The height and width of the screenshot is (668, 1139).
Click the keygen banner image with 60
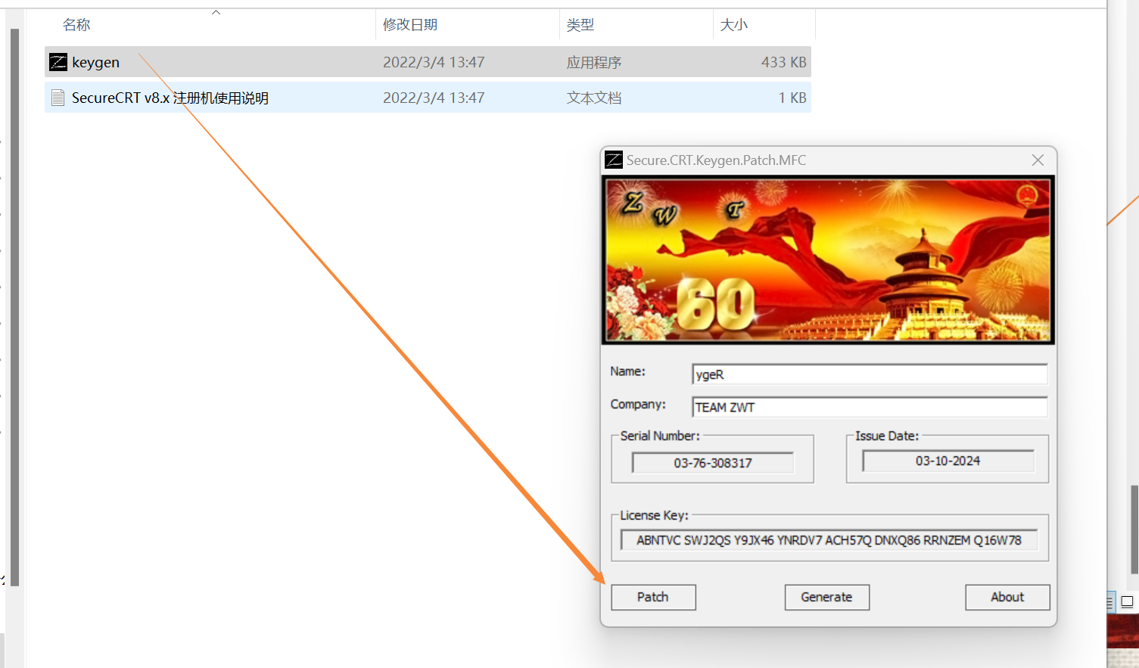tap(828, 259)
